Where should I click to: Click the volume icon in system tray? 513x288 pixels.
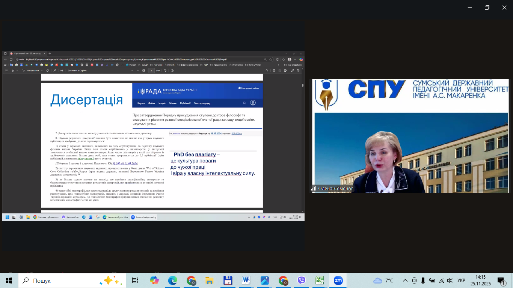click(450, 280)
